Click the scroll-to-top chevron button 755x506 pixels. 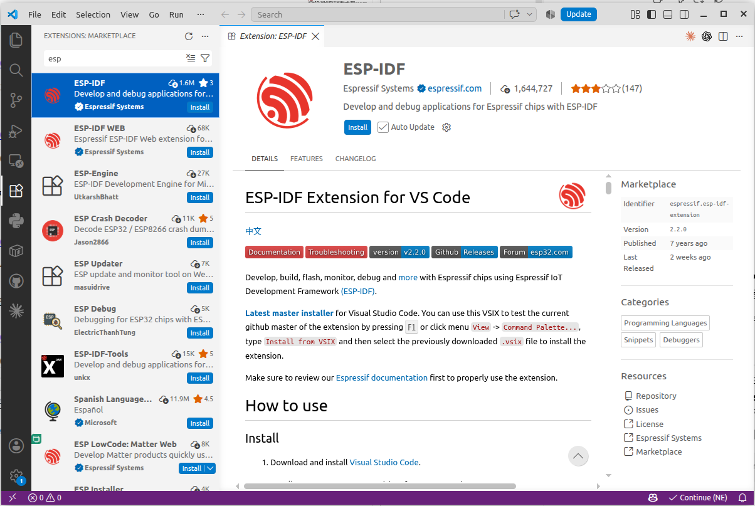578,456
